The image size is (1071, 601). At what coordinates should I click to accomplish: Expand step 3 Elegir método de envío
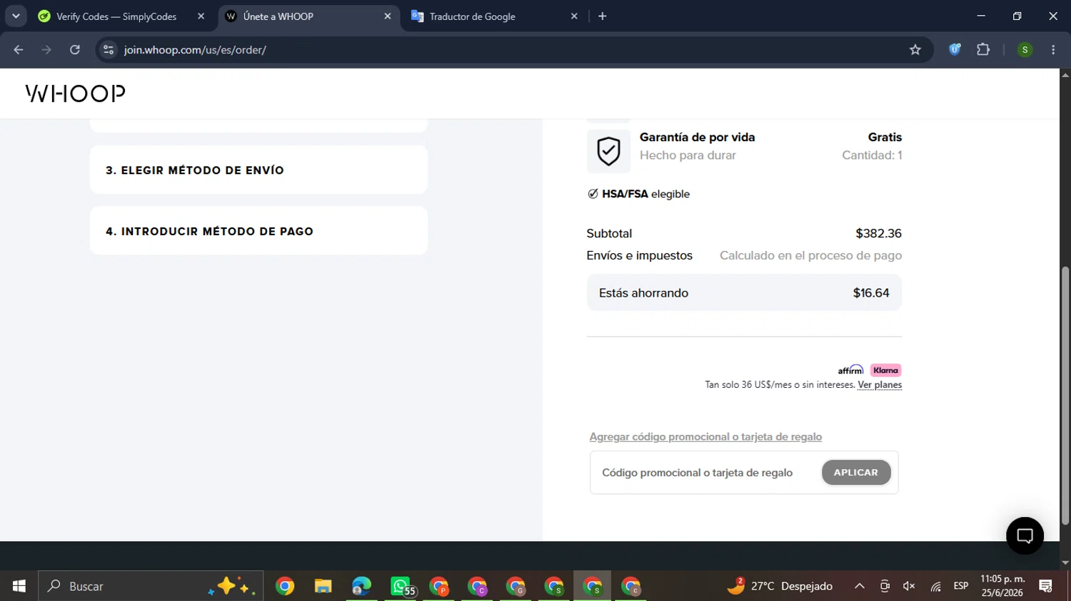pyautogui.click(x=258, y=170)
